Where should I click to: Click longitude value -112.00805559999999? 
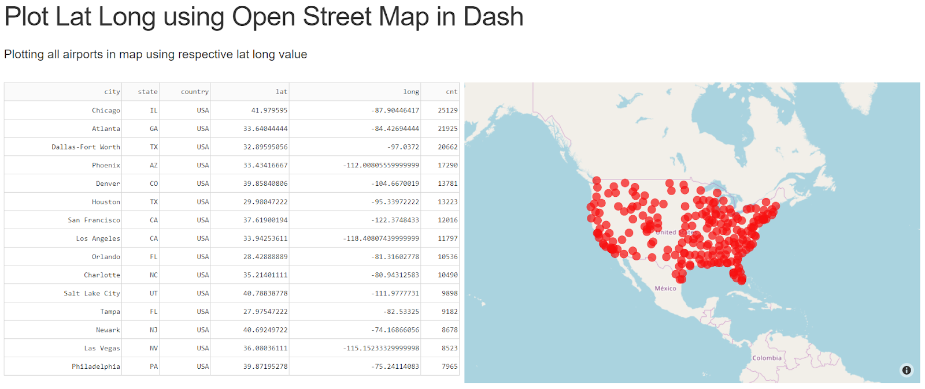355,165
